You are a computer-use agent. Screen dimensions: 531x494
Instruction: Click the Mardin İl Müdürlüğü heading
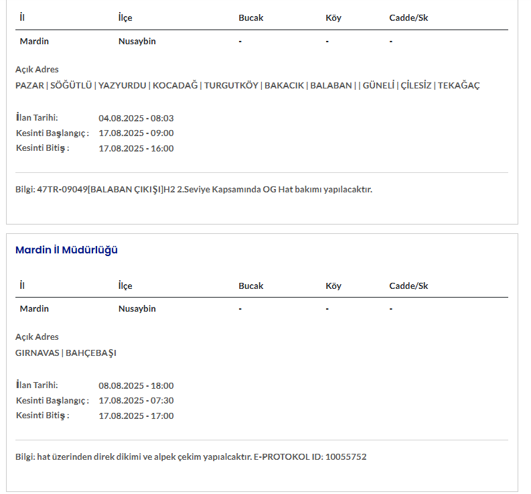tap(66, 250)
